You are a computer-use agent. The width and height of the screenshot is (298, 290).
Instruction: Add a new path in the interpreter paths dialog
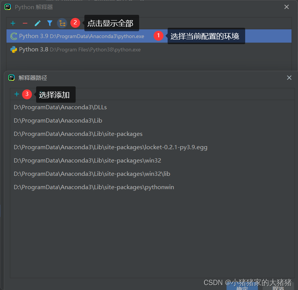[x=17, y=94]
